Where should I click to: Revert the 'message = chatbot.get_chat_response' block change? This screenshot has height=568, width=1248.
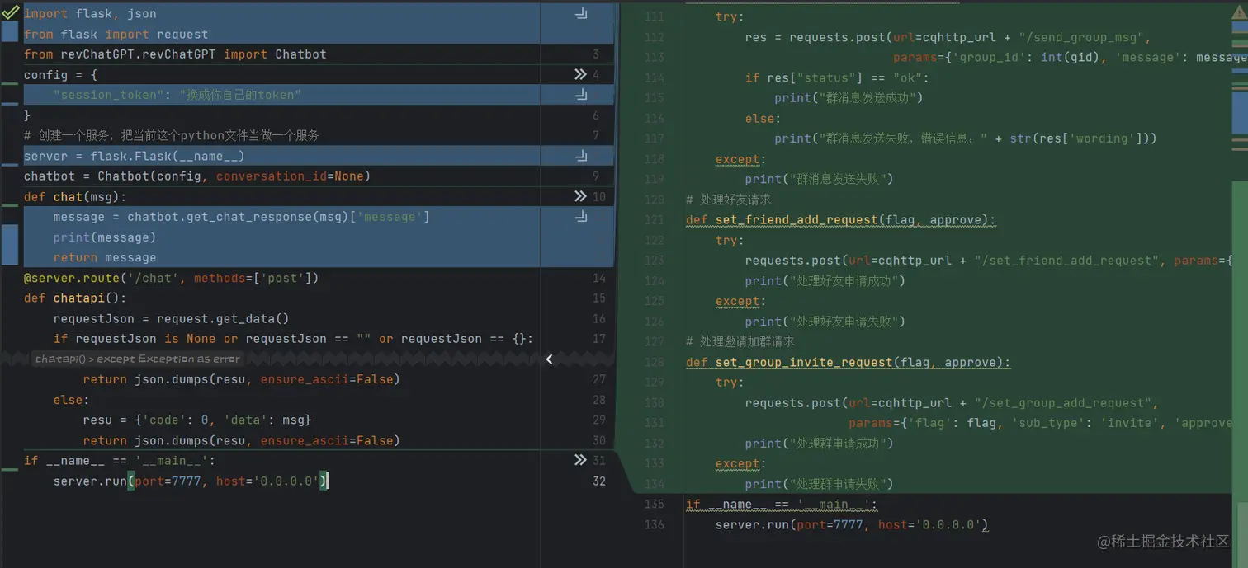(x=581, y=217)
